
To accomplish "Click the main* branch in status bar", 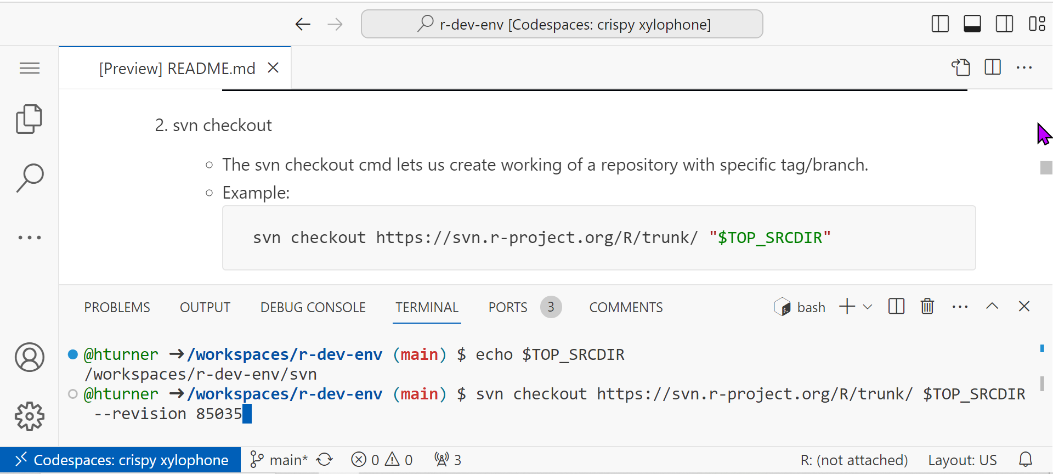I will 279,460.
